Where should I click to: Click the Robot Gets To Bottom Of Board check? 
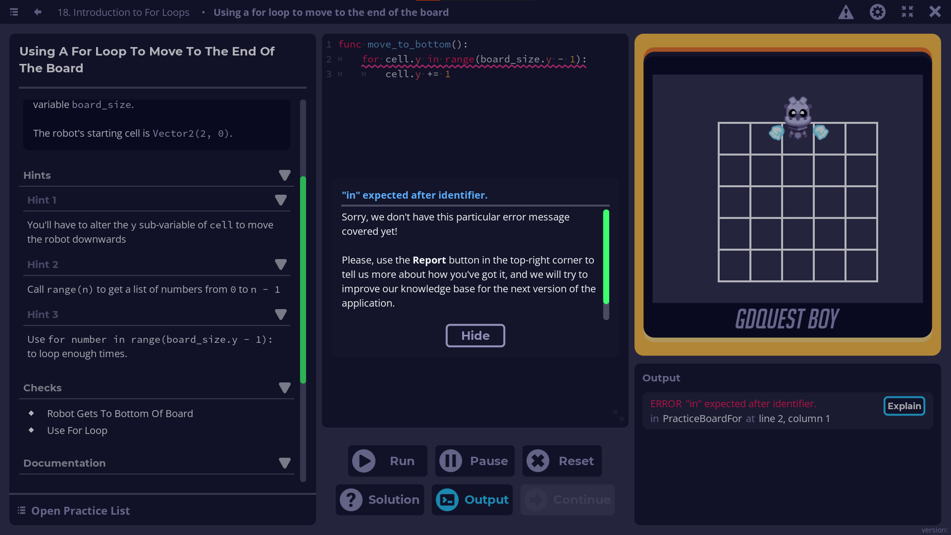120,414
